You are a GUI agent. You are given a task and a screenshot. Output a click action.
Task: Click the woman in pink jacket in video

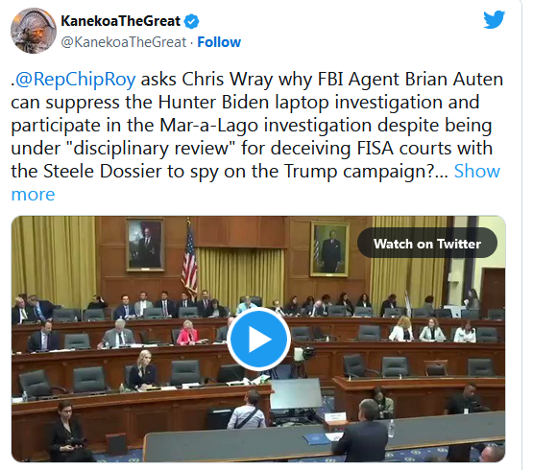pos(187,333)
